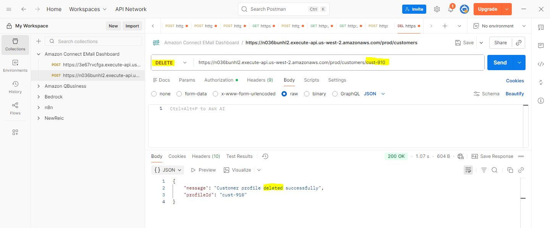Image resolution: width=550 pixels, height=228 pixels.
Task: Expand the Bedrock collection
Action: pos(39,97)
